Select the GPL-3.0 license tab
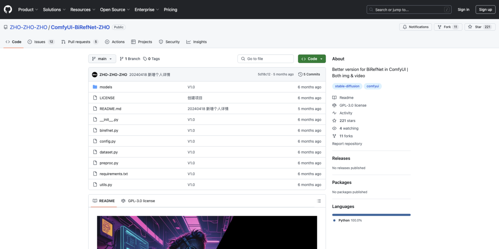Screen dimensions: 499x249 [138, 201]
